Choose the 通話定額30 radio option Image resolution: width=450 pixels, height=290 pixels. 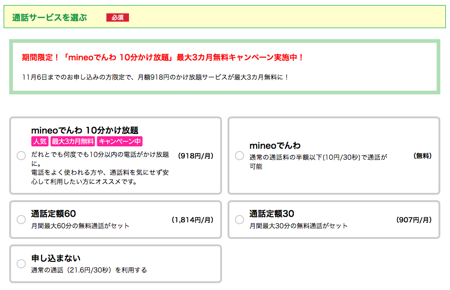(240, 220)
